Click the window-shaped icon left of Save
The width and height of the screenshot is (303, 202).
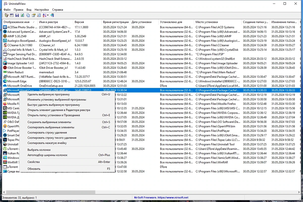(12, 15)
